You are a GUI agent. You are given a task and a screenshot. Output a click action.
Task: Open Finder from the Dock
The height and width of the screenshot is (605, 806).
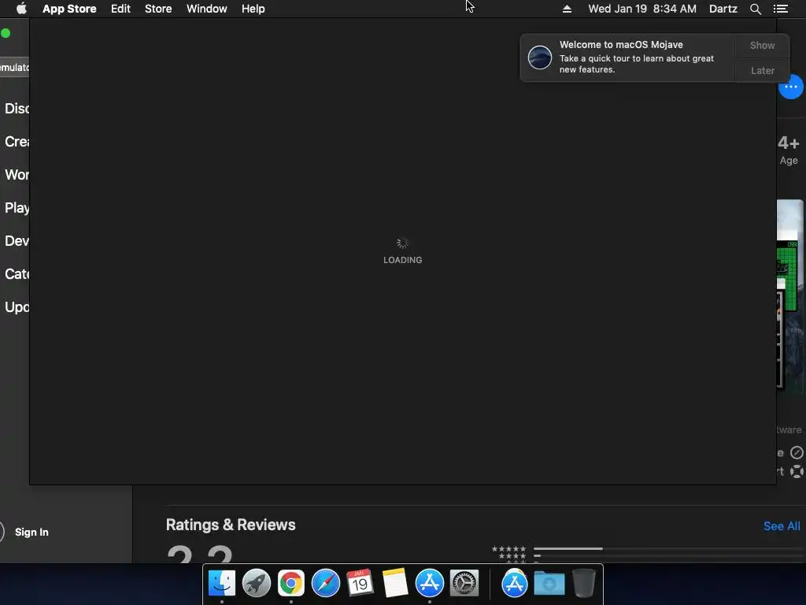coord(221,584)
